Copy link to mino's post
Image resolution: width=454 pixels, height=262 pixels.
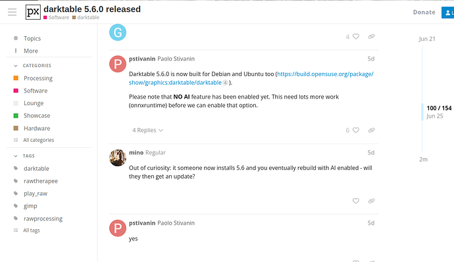(x=371, y=201)
